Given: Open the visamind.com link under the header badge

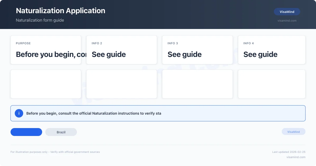Looking at the screenshot, I should [287, 21].
